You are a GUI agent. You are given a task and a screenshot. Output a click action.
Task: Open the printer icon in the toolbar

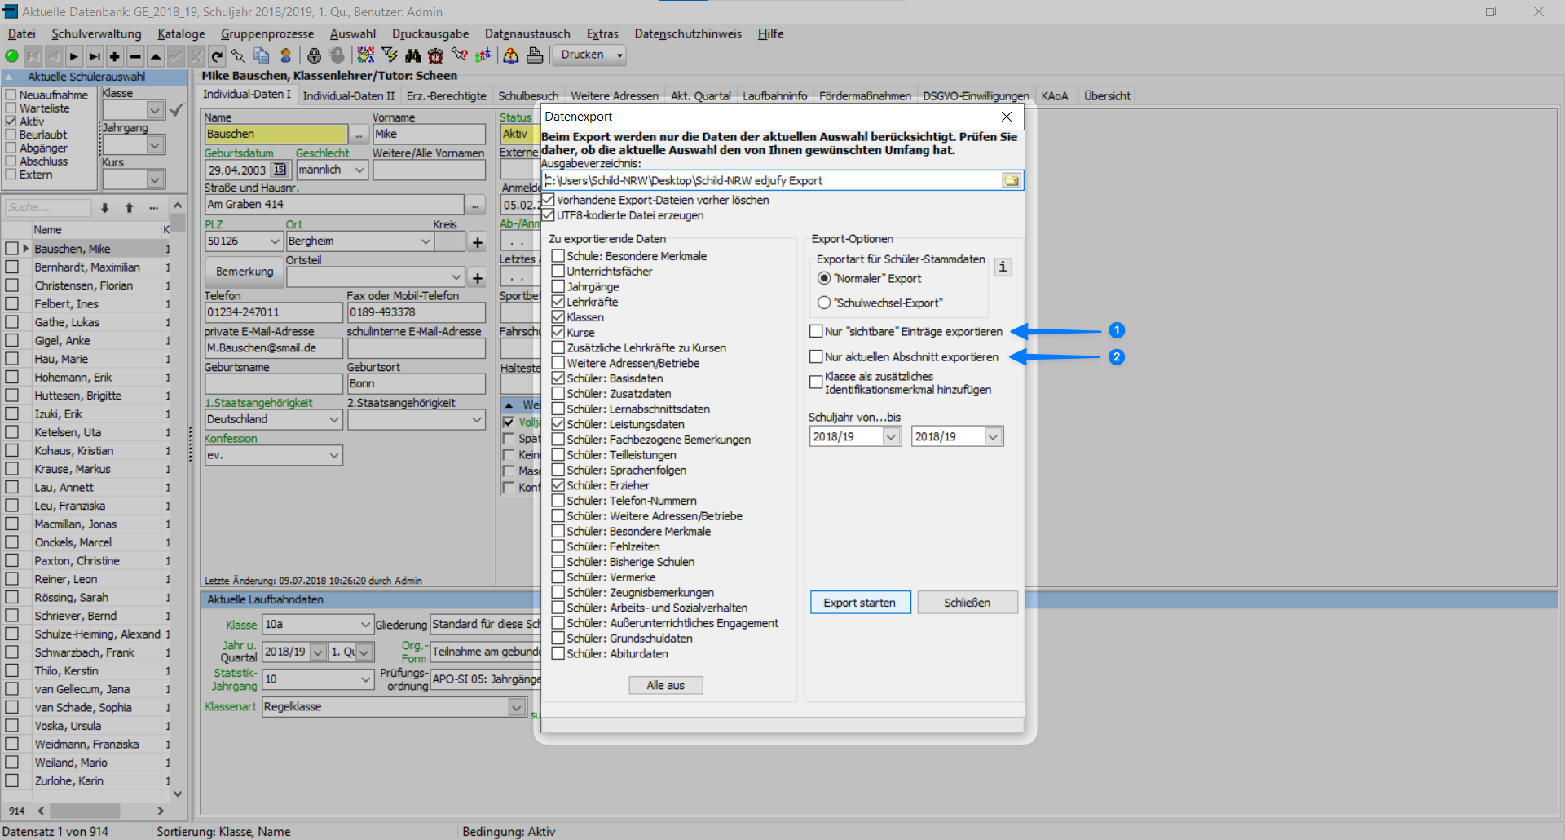535,55
